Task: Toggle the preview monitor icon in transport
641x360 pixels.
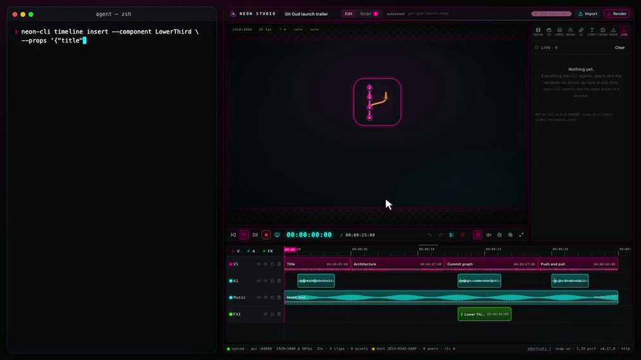Action: (277, 235)
